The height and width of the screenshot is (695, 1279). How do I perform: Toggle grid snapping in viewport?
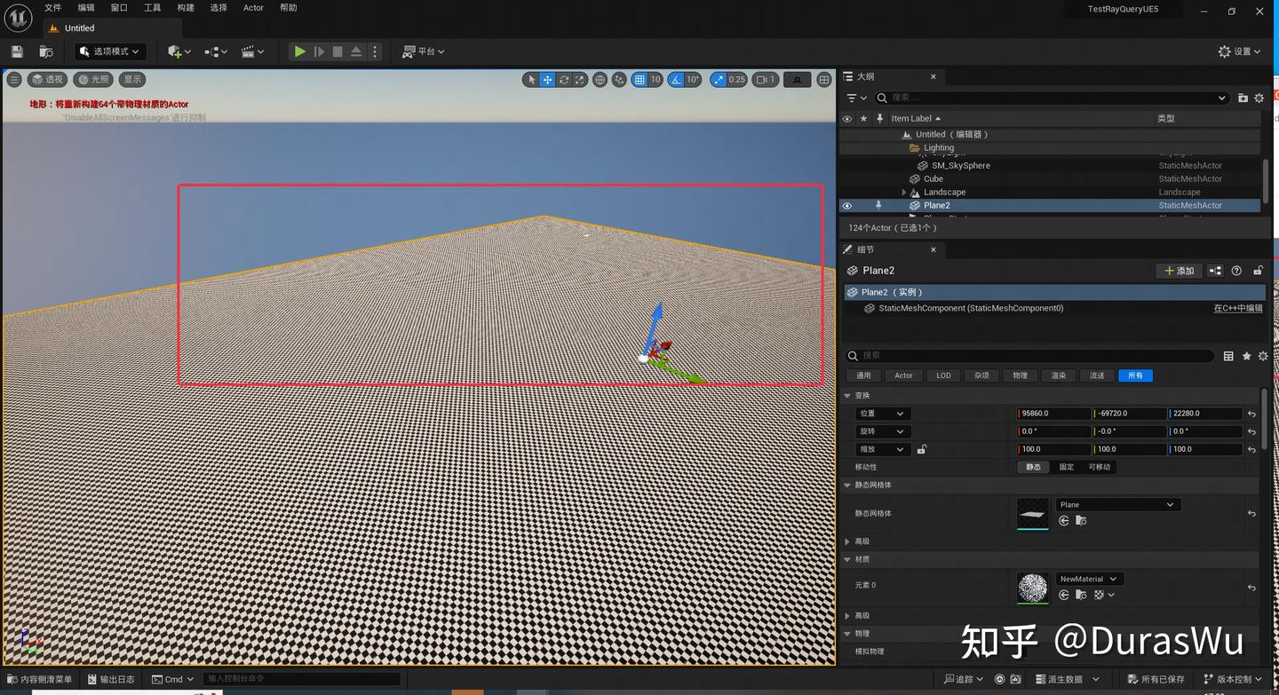click(639, 80)
